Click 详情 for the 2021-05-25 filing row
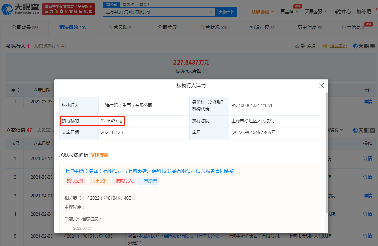The width and height of the screenshot is (378, 246). tap(368, 177)
